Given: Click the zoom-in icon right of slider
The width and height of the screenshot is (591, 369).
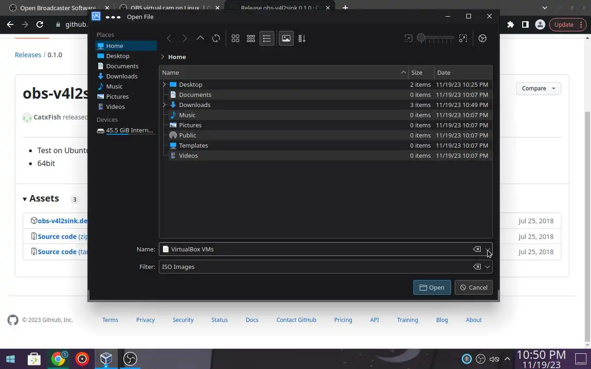Looking at the screenshot, I should pyautogui.click(x=463, y=39).
